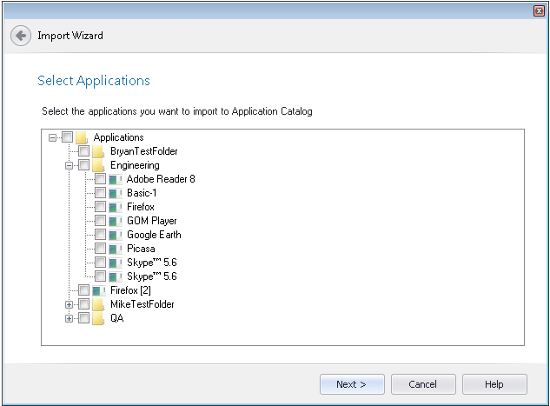Click the Cancel button
This screenshot has width=550, height=406.
[423, 384]
